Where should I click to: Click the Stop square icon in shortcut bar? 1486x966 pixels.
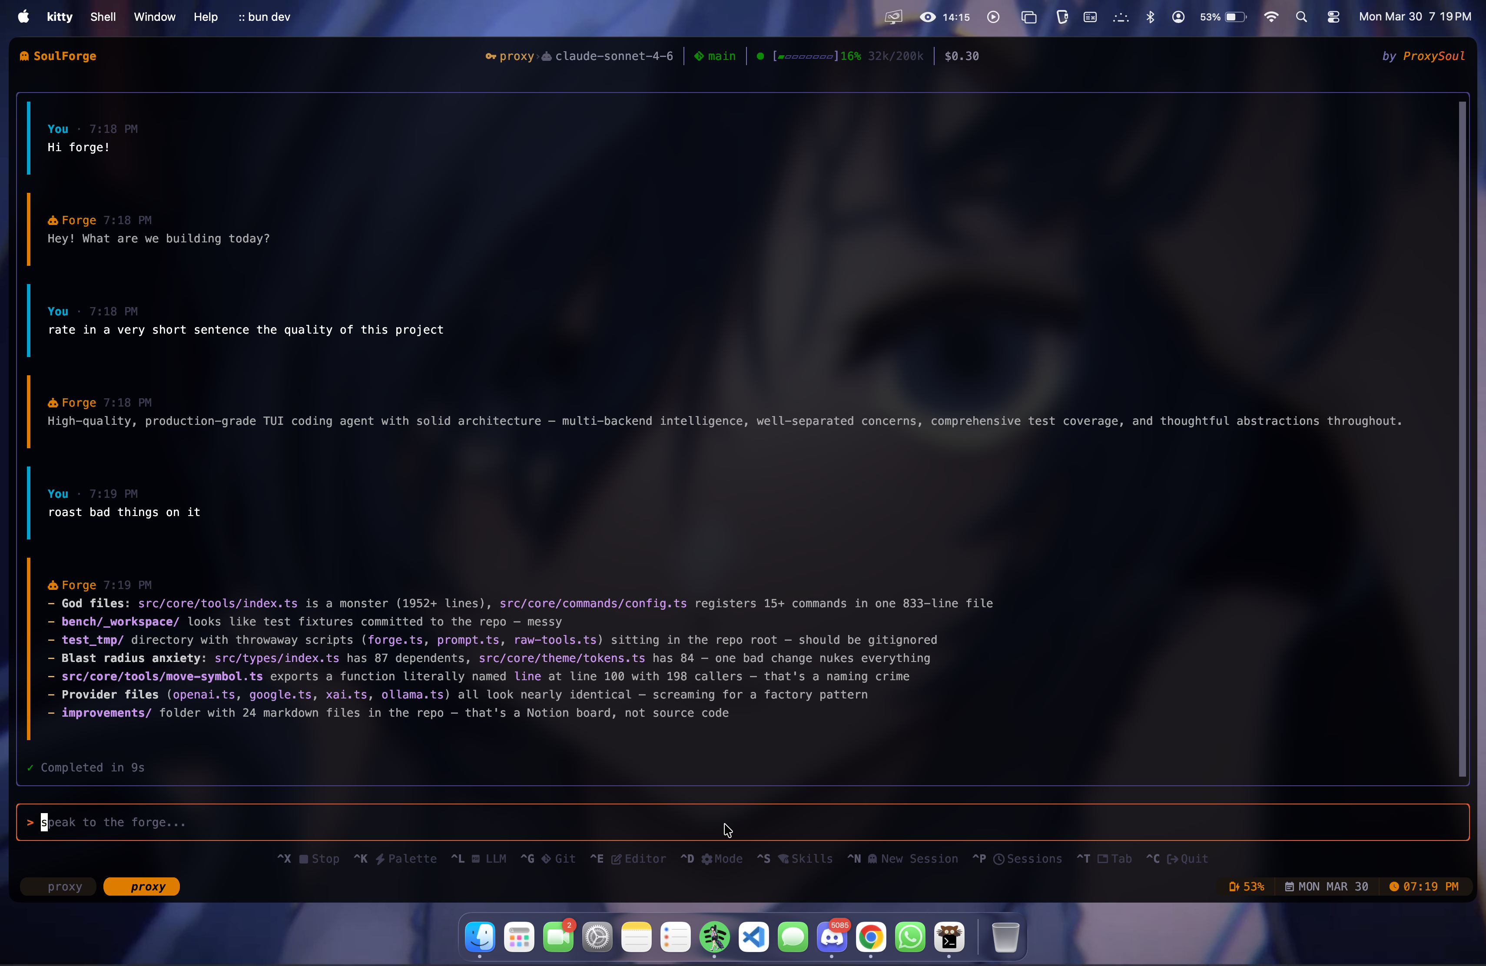pyautogui.click(x=303, y=859)
